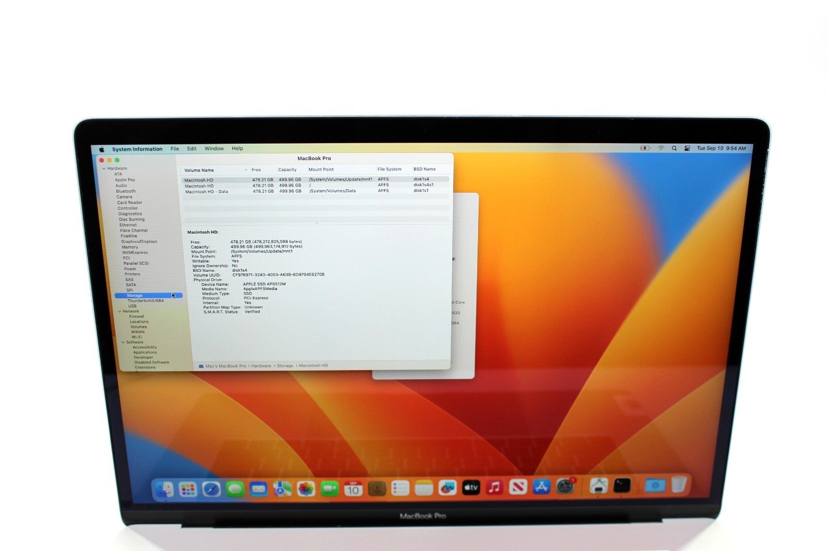Viewport: 827px width, 551px height.
Task: Open System Settings with badge in Dock
Action: 565,486
